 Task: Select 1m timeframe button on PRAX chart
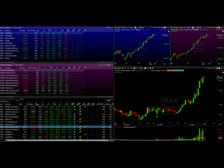click(125, 68)
